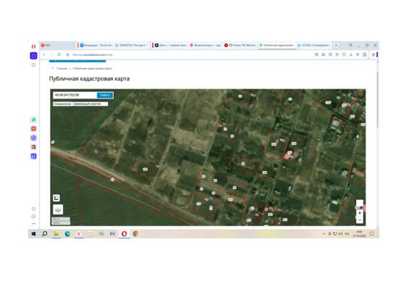Click the Публичная кадастровая карта heading

click(x=89, y=79)
